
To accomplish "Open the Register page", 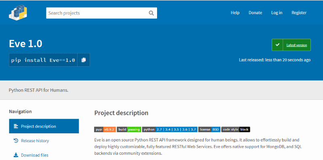I will tap(299, 13).
